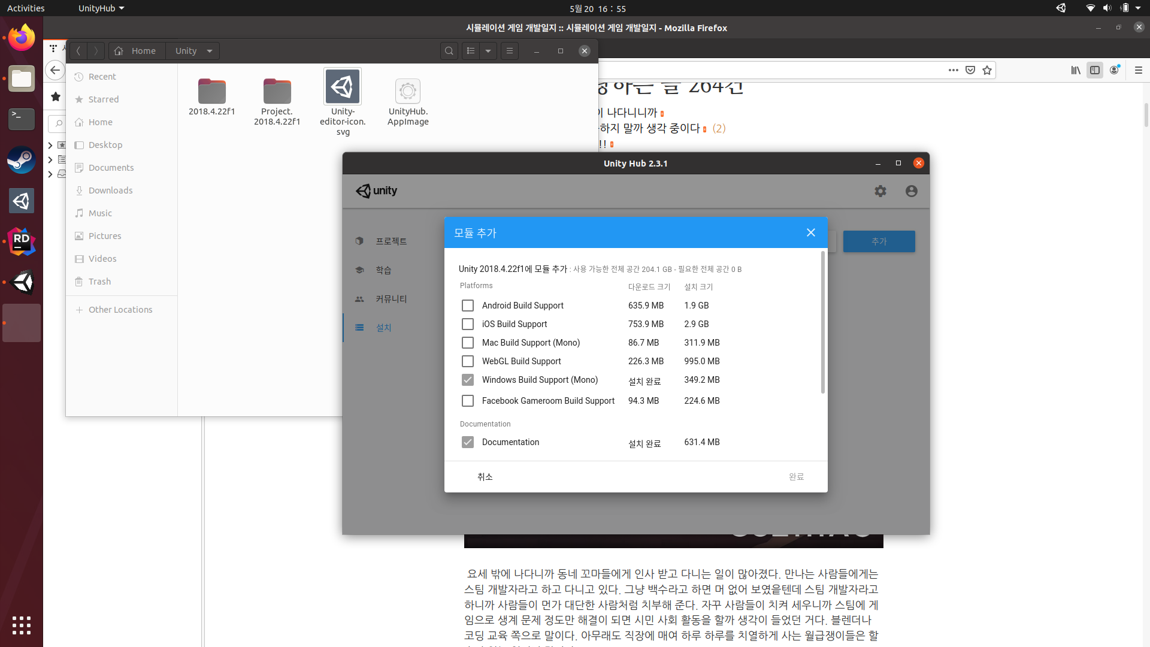Open Firefox from the Ubuntu dock
The image size is (1150, 647).
tap(22, 38)
